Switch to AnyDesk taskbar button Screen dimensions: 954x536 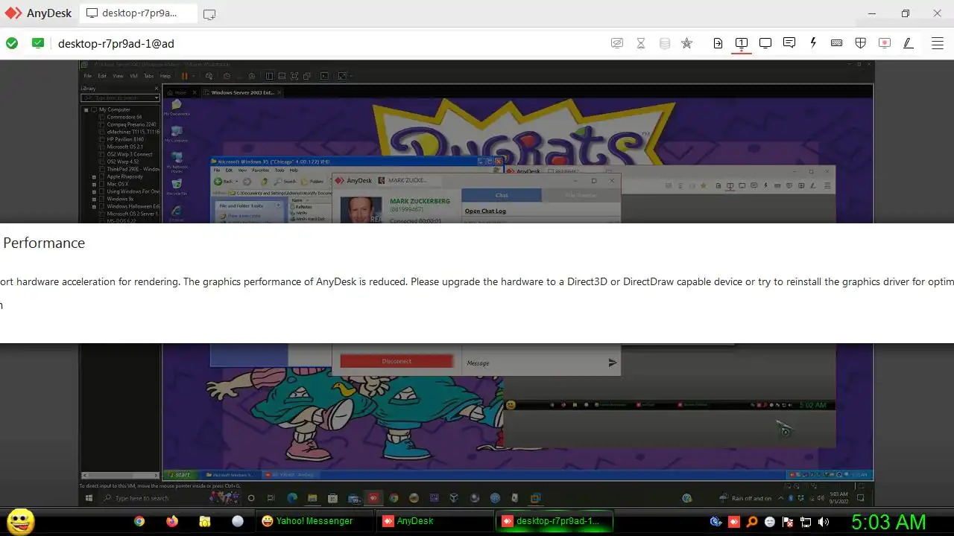coord(433,521)
